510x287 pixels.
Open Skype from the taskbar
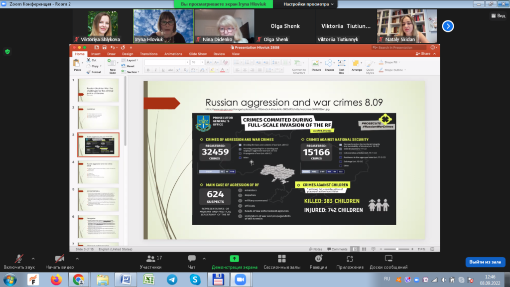tap(195, 280)
